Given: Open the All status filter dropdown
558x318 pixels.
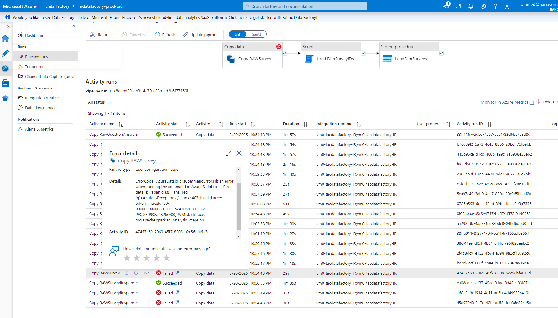Looking at the screenshot, I should (x=99, y=102).
